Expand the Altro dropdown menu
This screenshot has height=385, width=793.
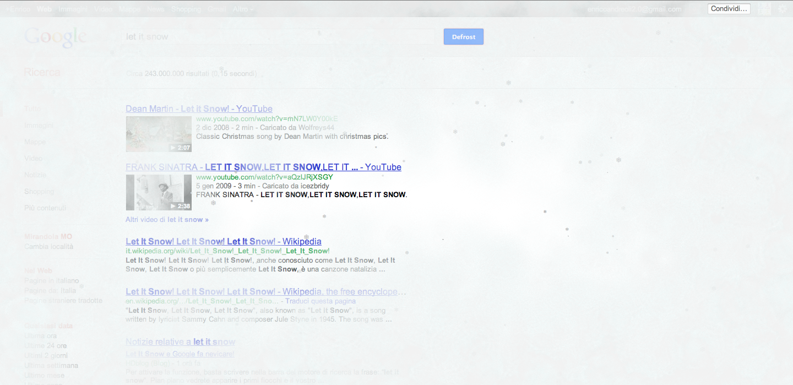[x=243, y=9]
